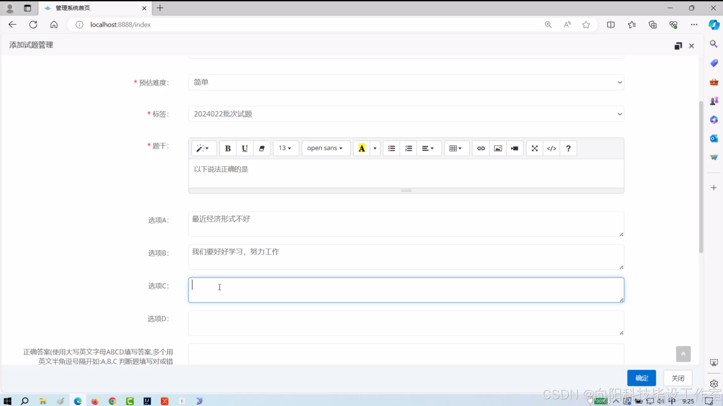Click into the 选项D text area
Image resolution: width=723 pixels, height=406 pixels.
point(406,323)
